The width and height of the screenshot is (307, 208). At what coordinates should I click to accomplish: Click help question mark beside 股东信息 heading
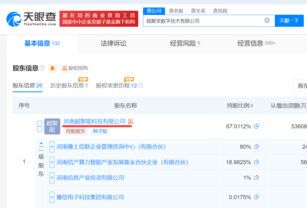click(42, 68)
